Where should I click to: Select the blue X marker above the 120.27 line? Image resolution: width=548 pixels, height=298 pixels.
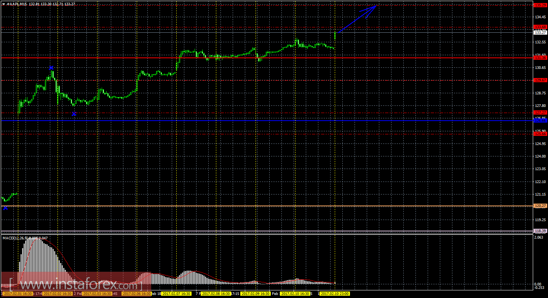point(5,208)
